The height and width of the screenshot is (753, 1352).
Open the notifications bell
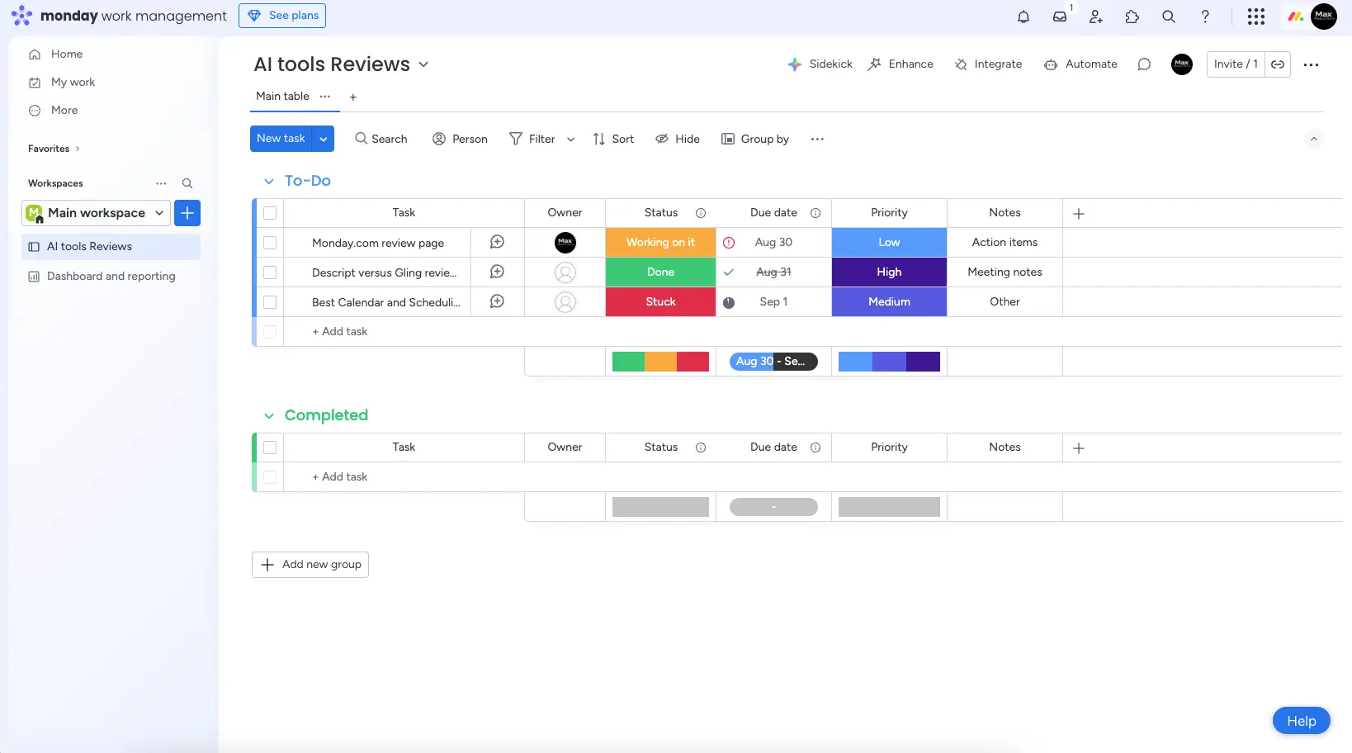pos(1023,17)
